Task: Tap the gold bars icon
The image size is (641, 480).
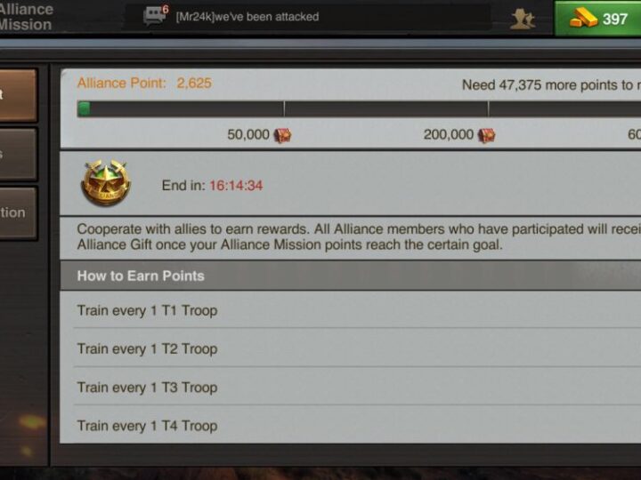Action: click(583, 18)
